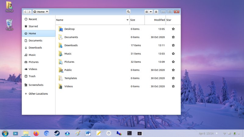Star the Videos folder row
244x137 pixels.
[x=173, y=86]
